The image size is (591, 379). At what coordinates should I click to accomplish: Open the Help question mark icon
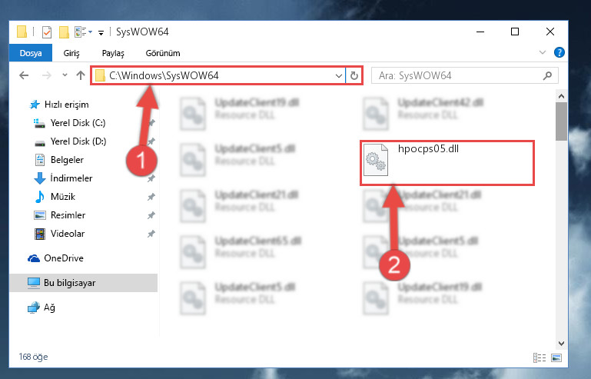(x=559, y=52)
